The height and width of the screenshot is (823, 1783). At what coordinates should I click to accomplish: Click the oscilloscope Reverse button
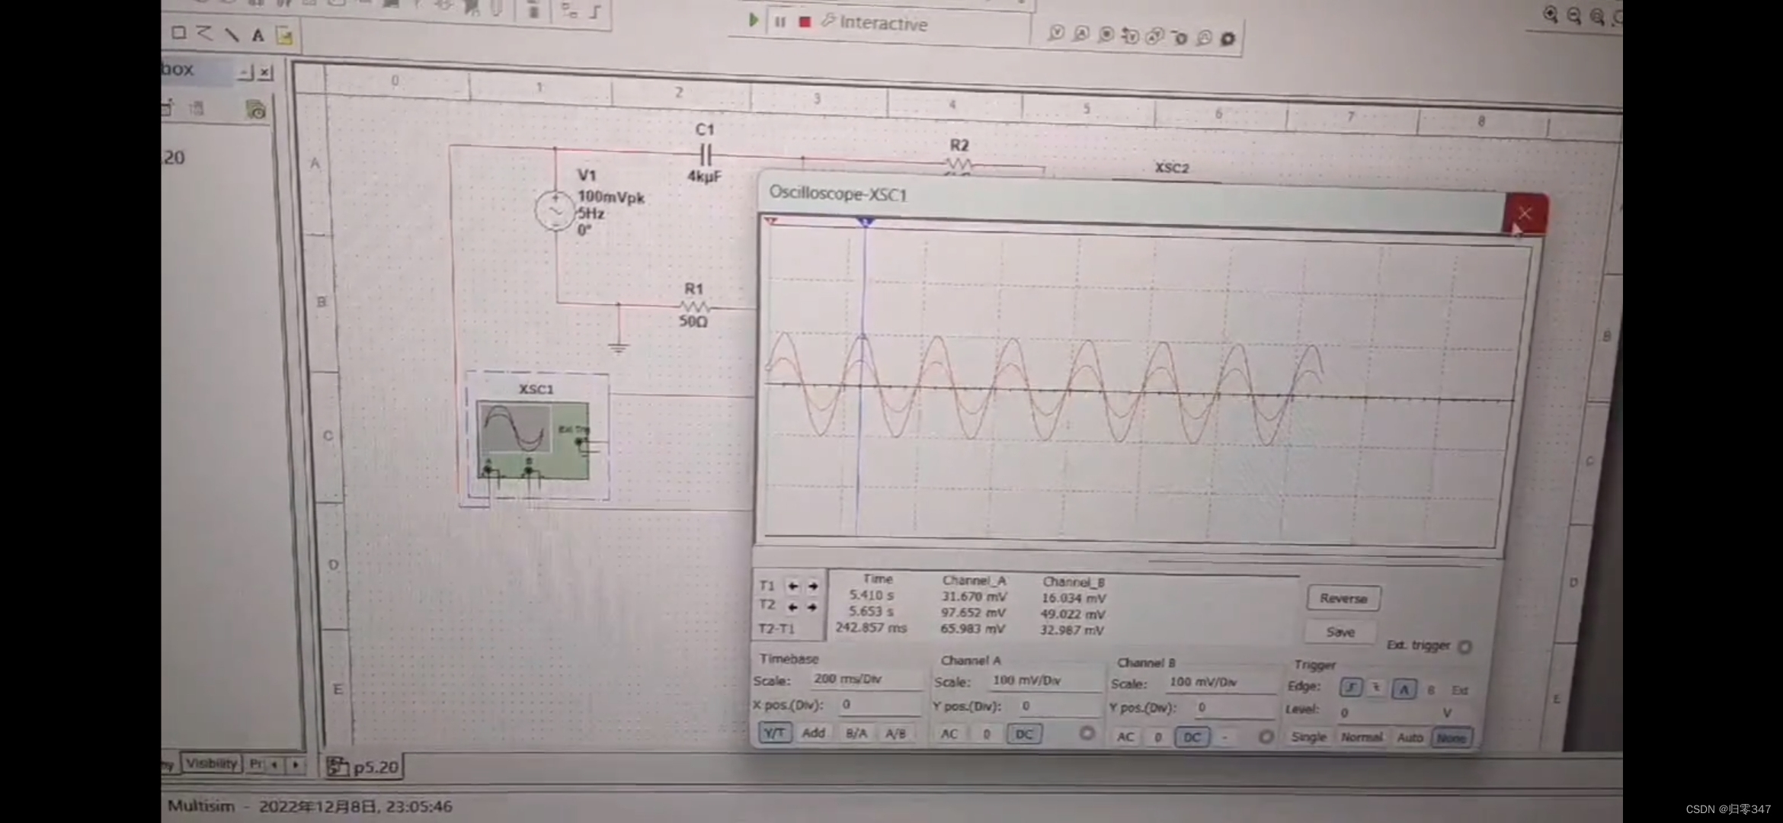[x=1343, y=598]
